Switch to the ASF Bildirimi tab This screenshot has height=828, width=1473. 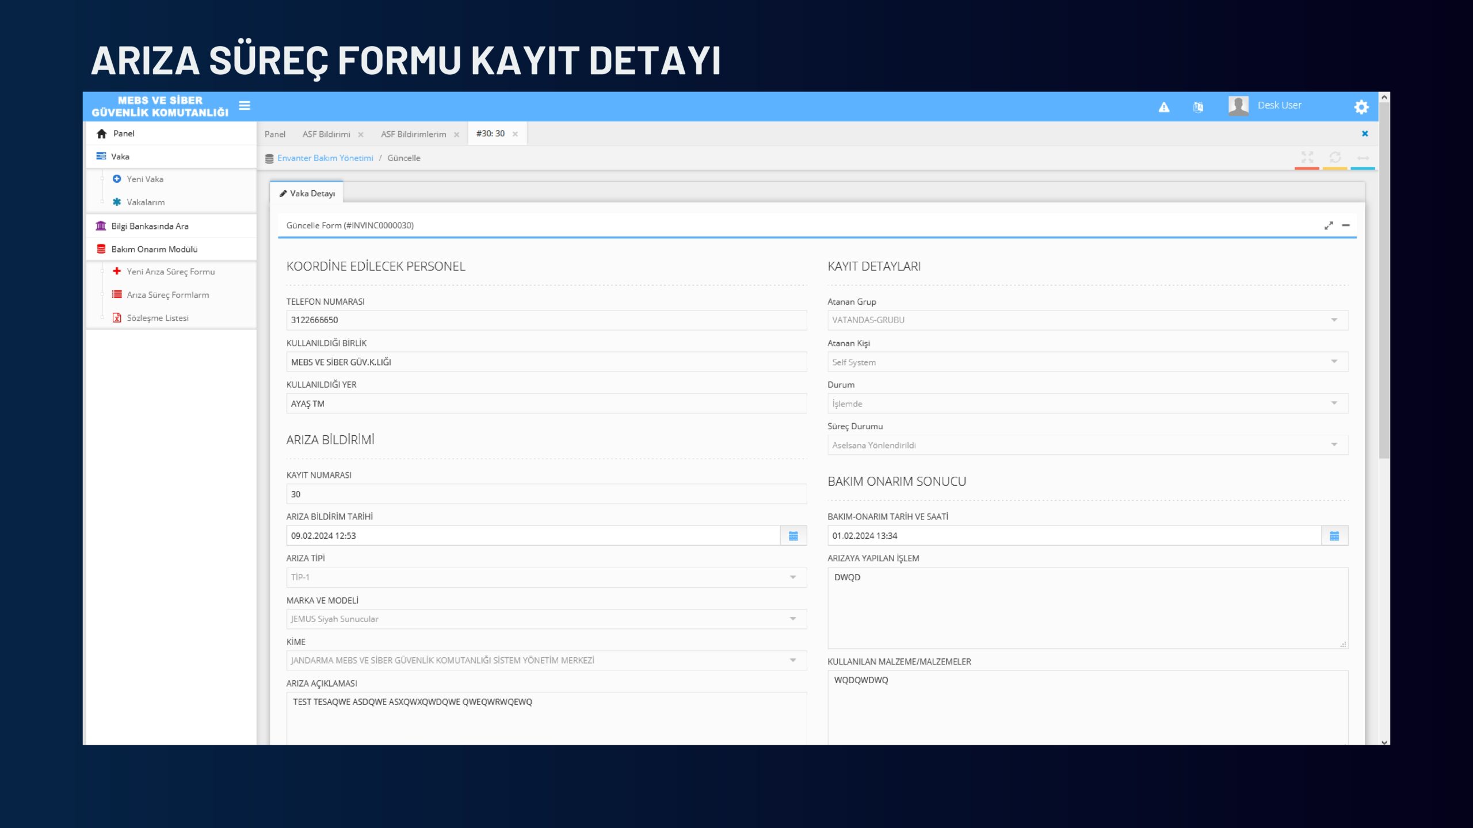point(326,134)
